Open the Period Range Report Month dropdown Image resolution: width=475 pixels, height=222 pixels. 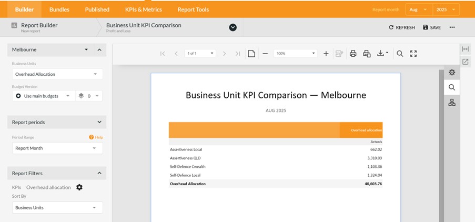tap(57, 148)
